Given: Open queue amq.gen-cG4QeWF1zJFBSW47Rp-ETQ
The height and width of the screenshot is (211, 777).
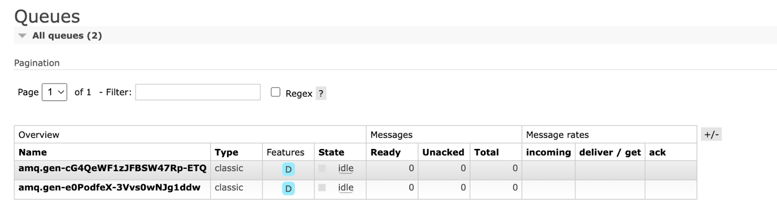Looking at the screenshot, I should click(112, 168).
